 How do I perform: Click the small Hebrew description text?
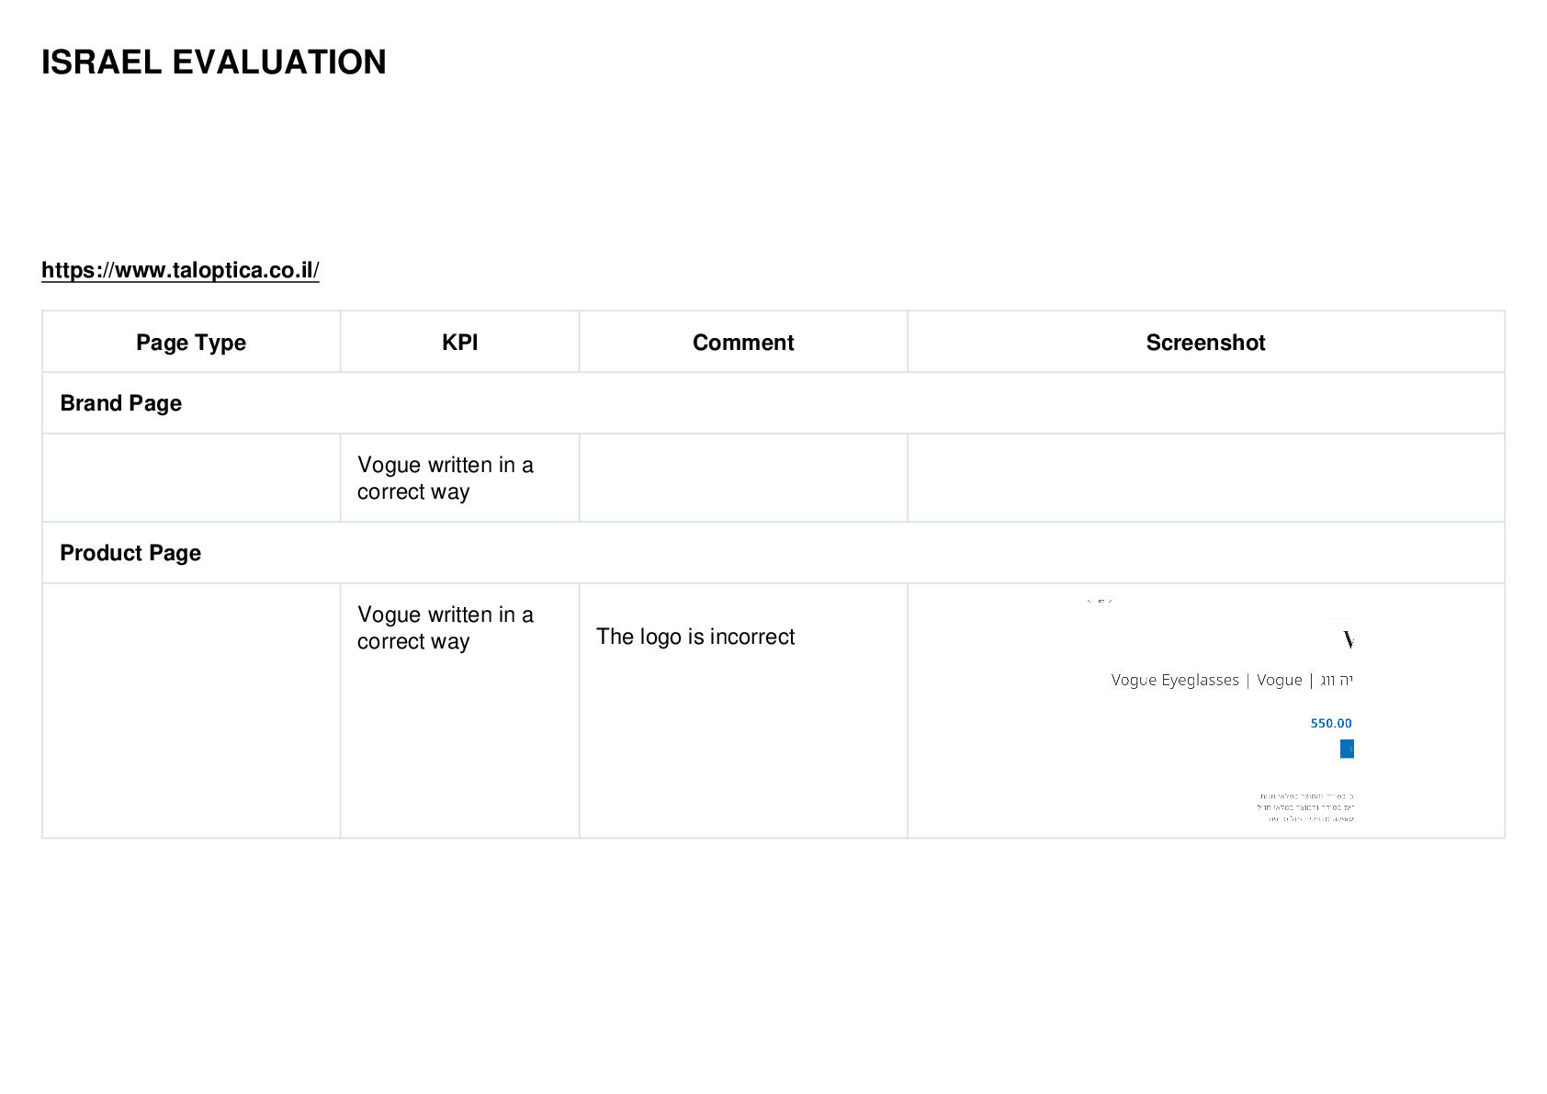click(x=1305, y=807)
